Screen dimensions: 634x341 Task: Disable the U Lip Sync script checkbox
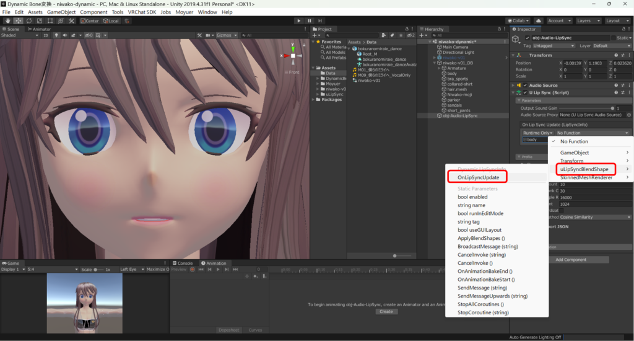(526, 93)
